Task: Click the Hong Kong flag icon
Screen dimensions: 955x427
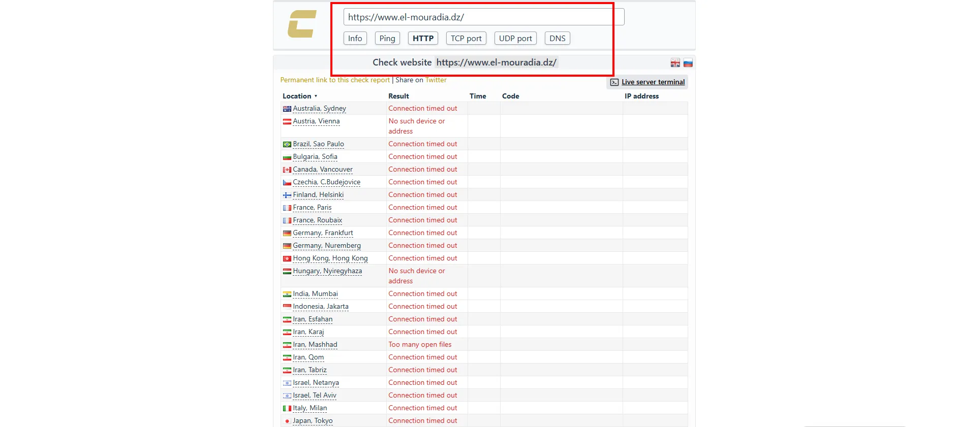Action: pyautogui.click(x=287, y=258)
